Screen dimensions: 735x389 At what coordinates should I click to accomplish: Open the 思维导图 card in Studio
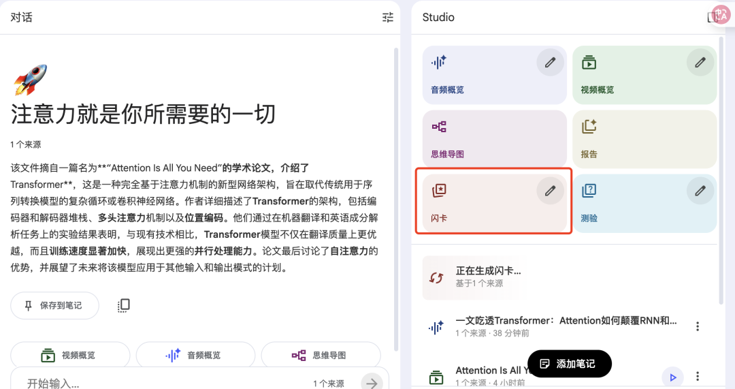[495, 140]
